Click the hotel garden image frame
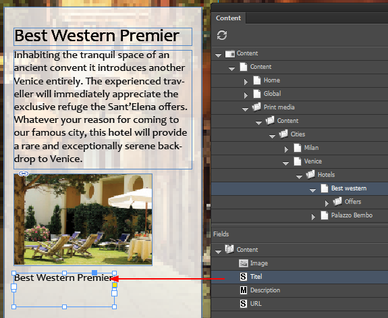Image resolution: width=388 pixels, height=318 pixels. (83, 219)
